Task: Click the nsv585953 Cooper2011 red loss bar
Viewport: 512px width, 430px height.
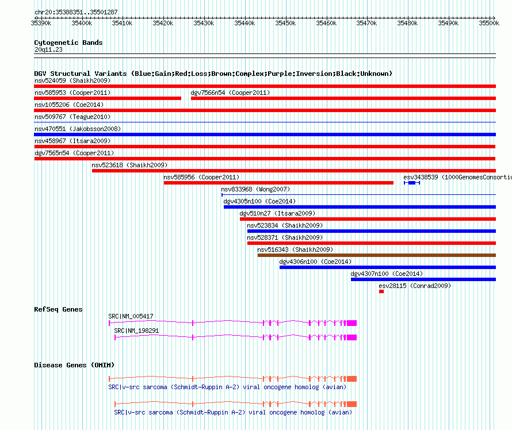Action: (108, 98)
